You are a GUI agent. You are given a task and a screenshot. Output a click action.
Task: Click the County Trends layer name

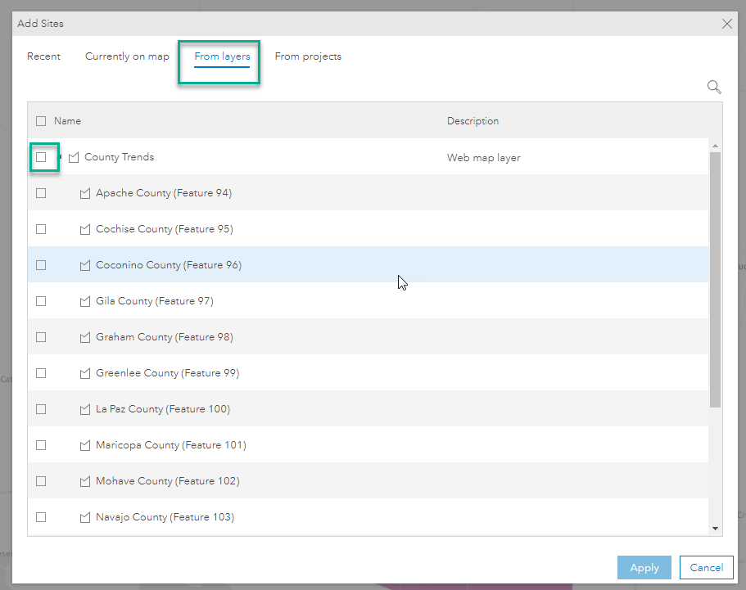tap(119, 157)
